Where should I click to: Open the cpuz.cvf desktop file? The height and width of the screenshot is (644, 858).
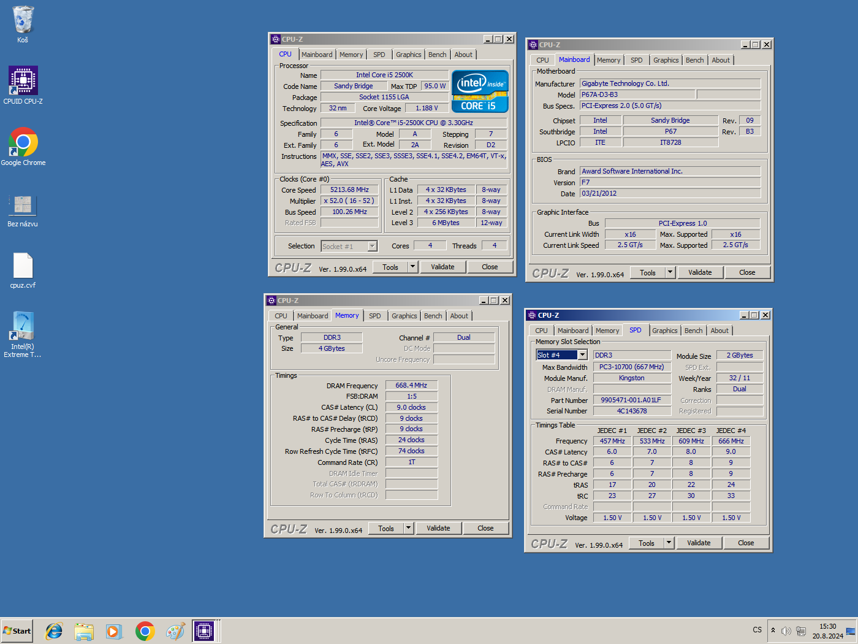click(23, 270)
